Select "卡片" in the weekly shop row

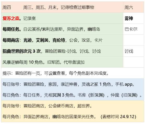click(98, 40)
